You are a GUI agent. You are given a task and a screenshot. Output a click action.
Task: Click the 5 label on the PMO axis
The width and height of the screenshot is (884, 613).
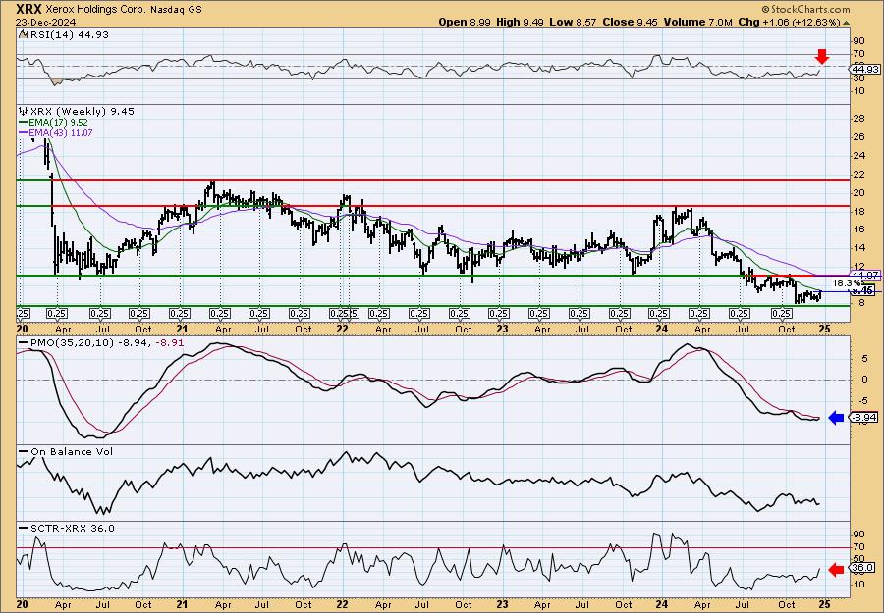[x=863, y=358]
